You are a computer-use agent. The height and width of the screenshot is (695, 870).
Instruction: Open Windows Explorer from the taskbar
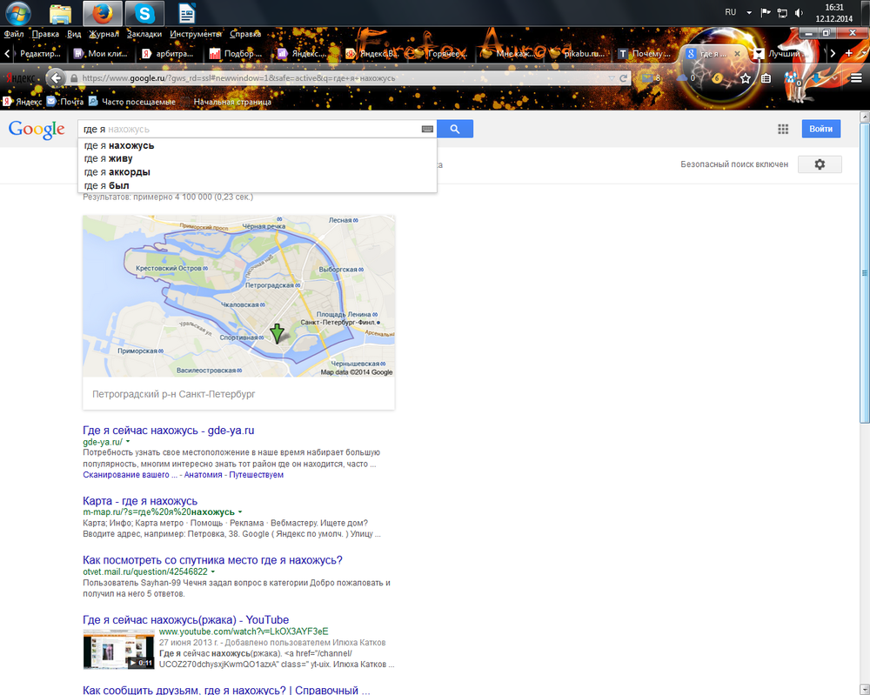[x=60, y=13]
